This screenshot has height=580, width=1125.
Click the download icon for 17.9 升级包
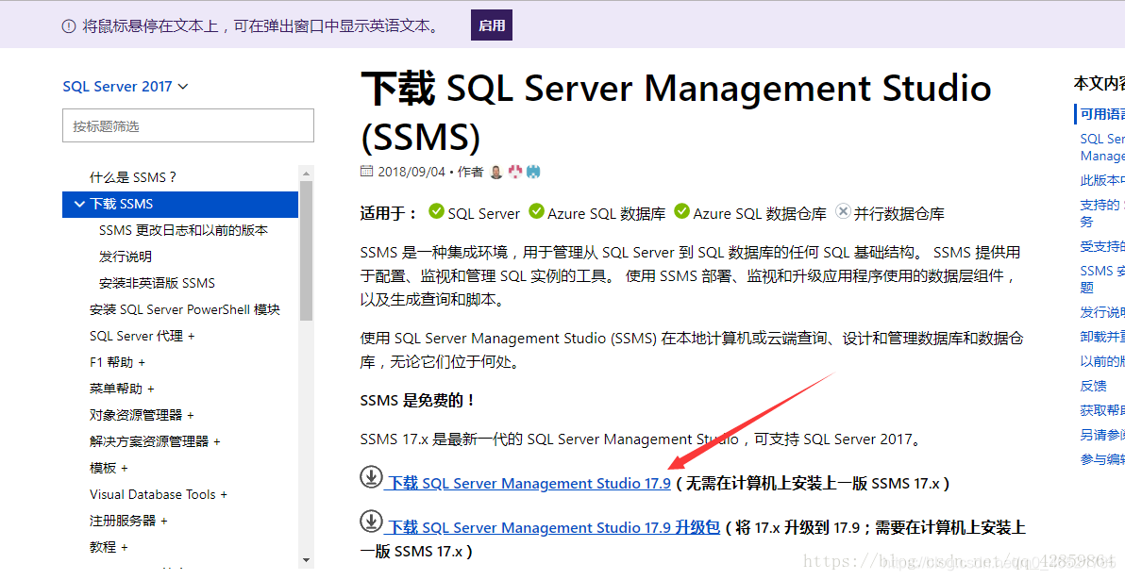point(371,522)
